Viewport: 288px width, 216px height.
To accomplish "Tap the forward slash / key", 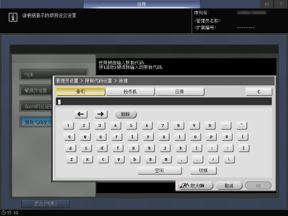I will coord(213,159).
